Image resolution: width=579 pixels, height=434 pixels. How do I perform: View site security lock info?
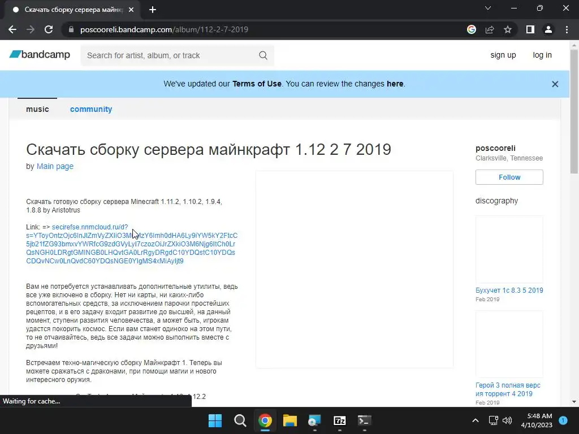pyautogui.click(x=71, y=29)
